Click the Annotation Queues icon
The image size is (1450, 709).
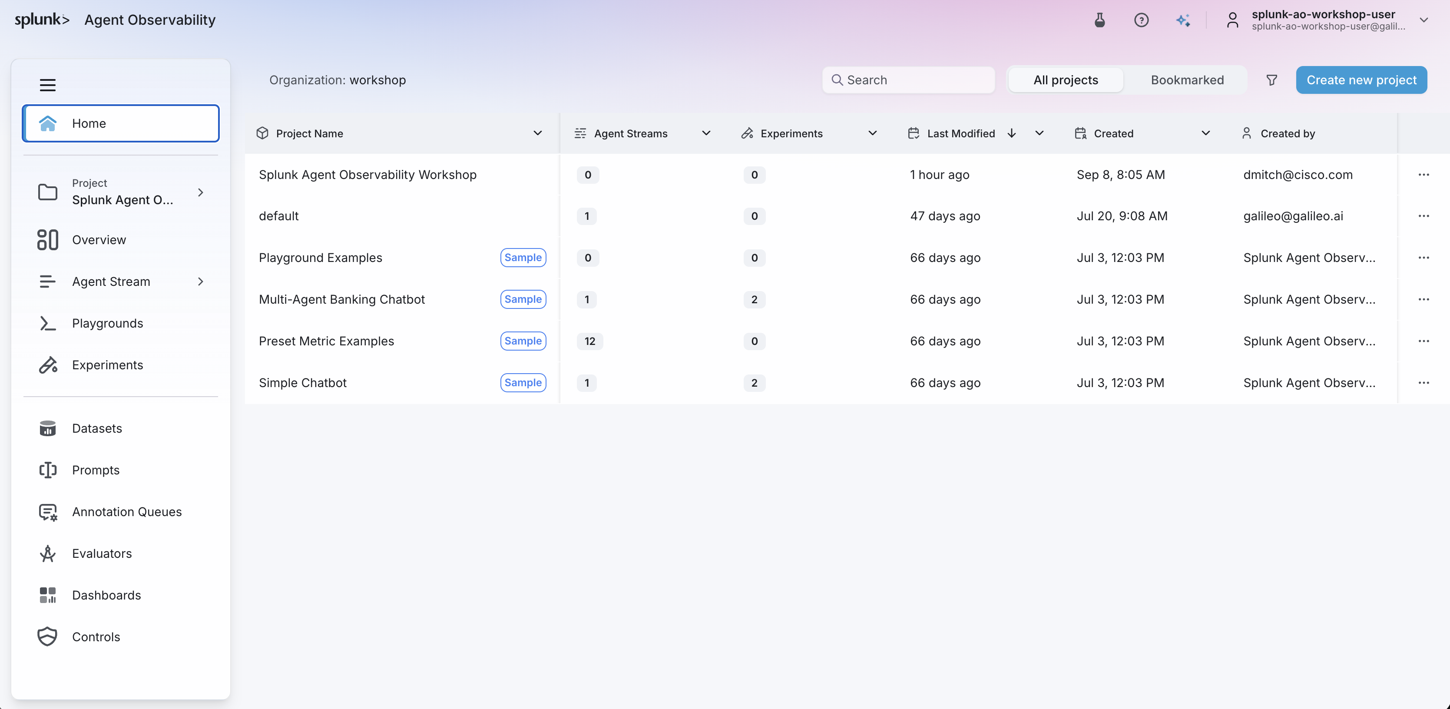pos(48,512)
